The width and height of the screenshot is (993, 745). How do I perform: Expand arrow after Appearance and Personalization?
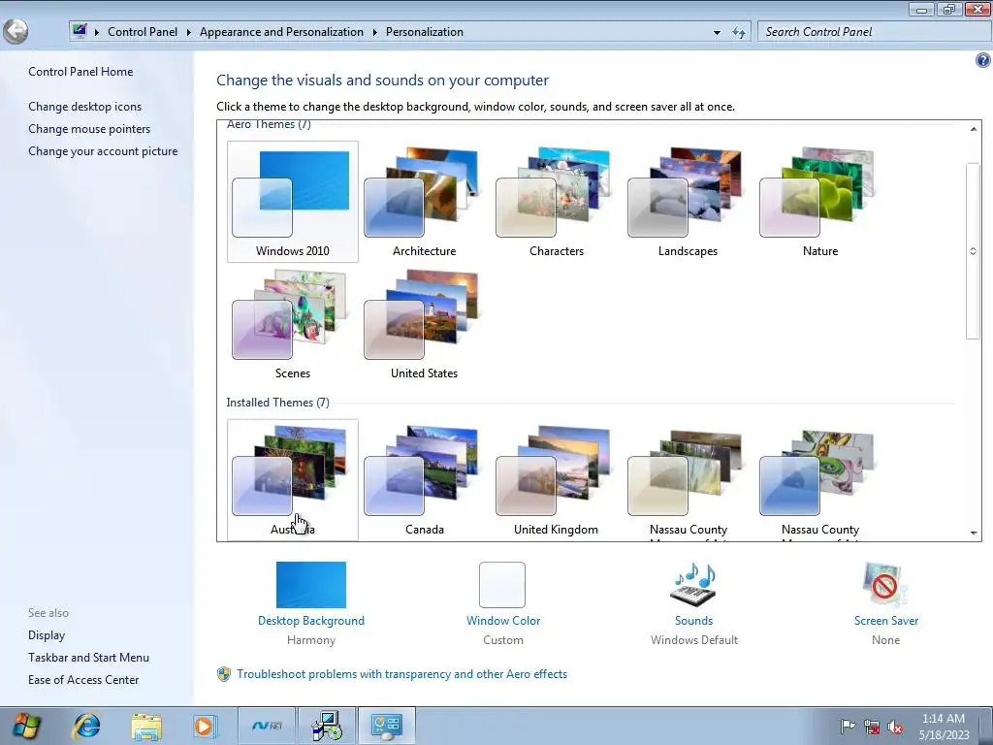point(374,32)
